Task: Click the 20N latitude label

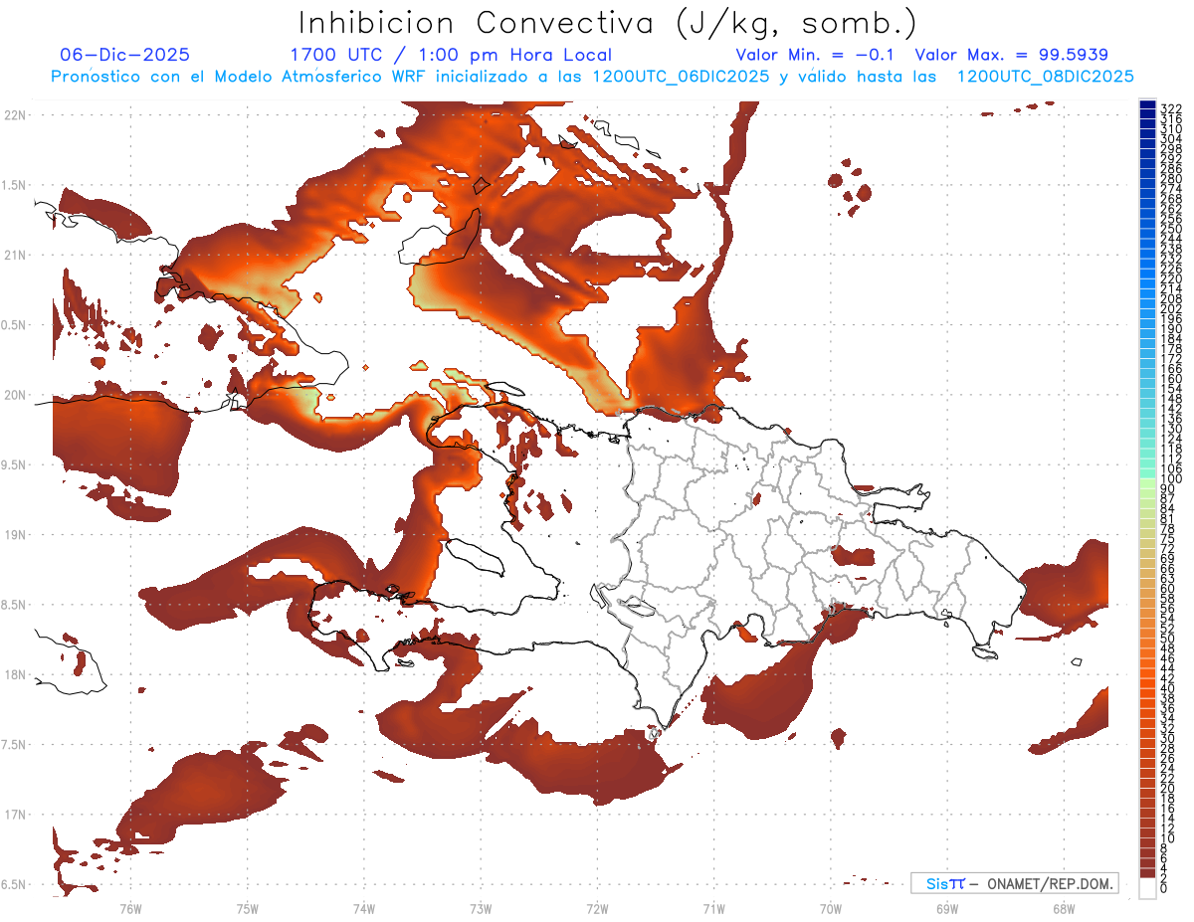Action: click(x=14, y=395)
